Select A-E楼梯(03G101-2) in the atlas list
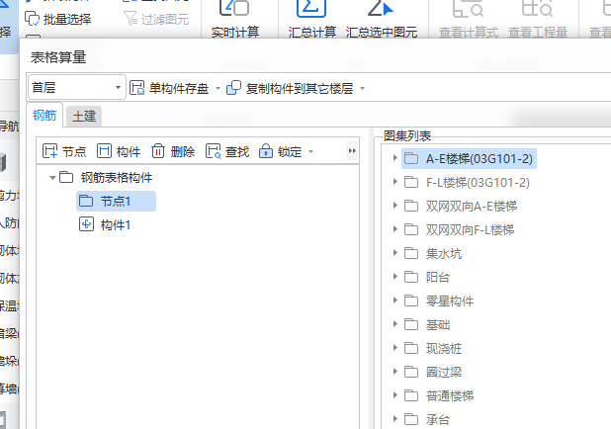This screenshot has height=429, width=611. tap(469, 158)
